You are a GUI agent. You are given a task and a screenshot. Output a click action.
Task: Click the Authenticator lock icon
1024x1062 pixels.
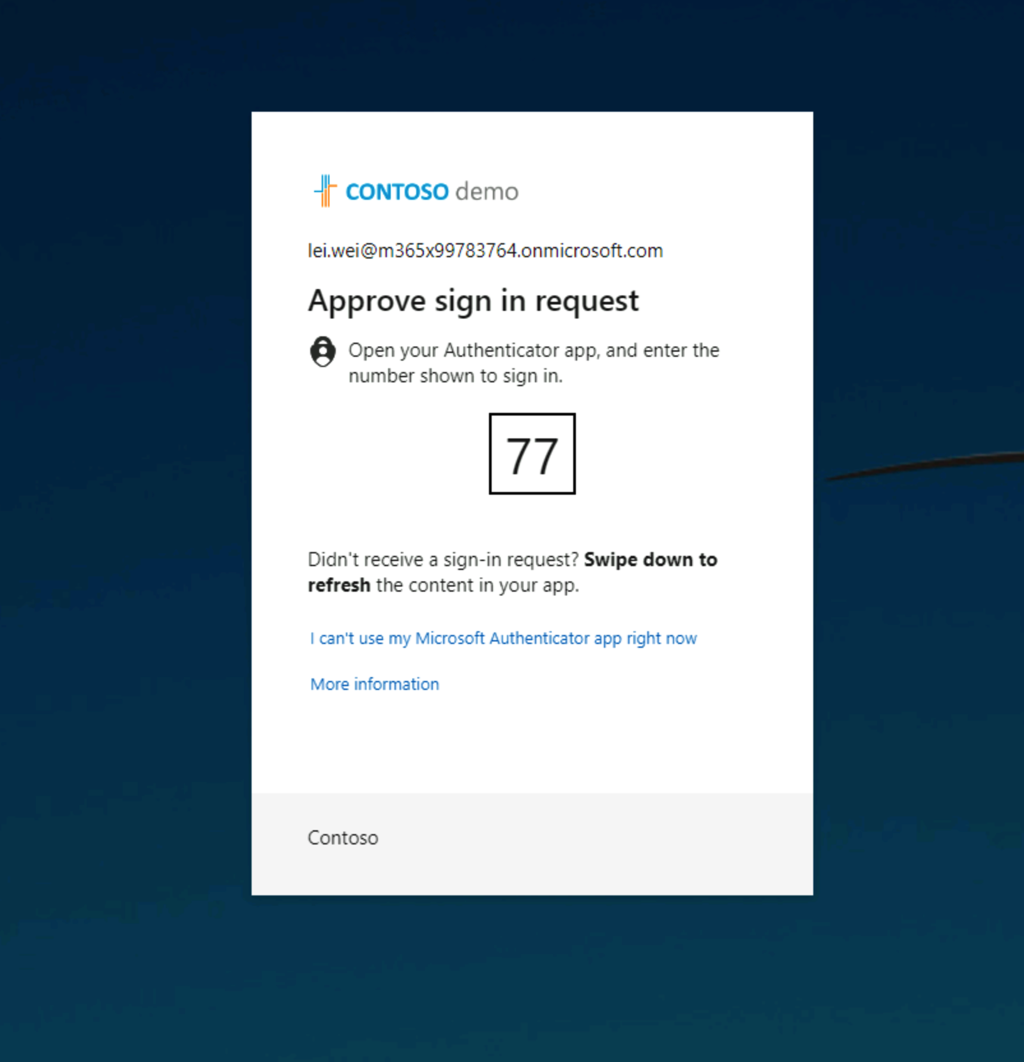tap(322, 352)
